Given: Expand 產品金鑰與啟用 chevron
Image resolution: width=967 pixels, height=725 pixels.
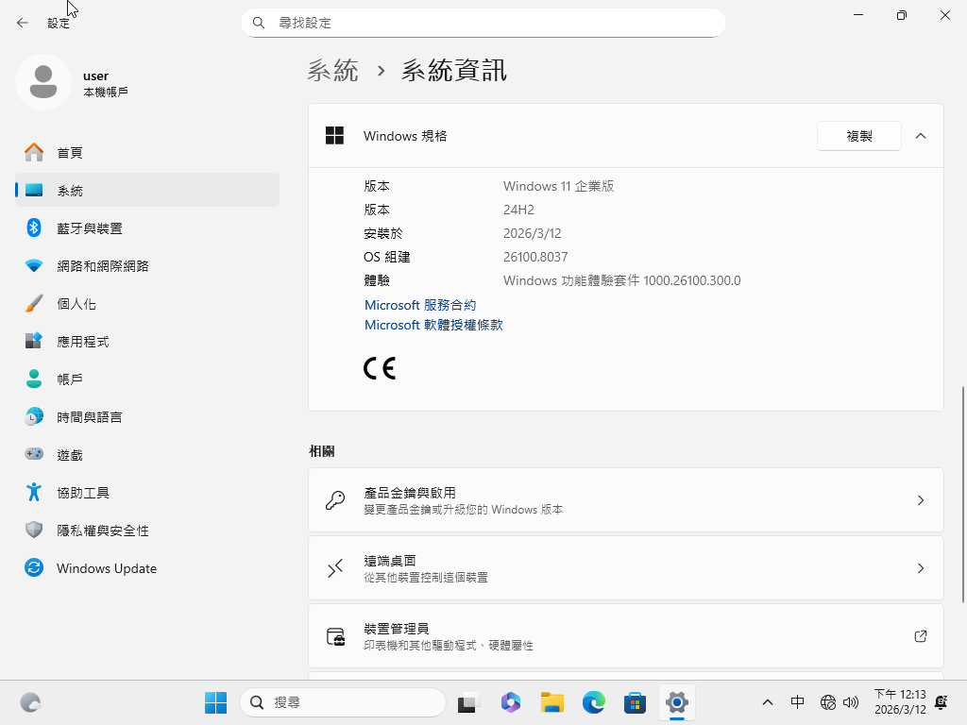Looking at the screenshot, I should [921, 500].
